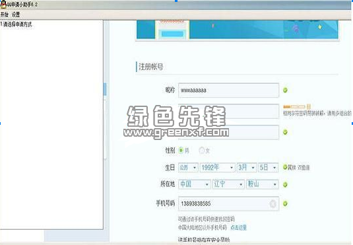Viewport: 353px width, 245px height.
Task: Click the phone number field 13893838585
Action: click(x=228, y=204)
